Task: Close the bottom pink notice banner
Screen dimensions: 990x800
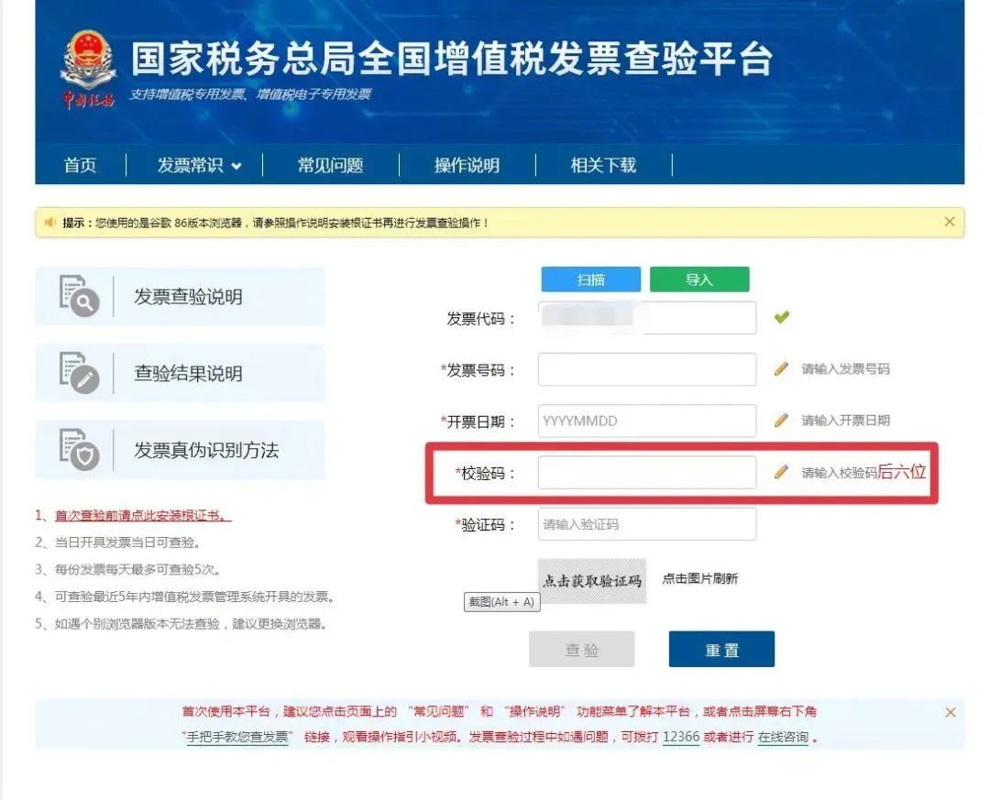Action: [951, 712]
